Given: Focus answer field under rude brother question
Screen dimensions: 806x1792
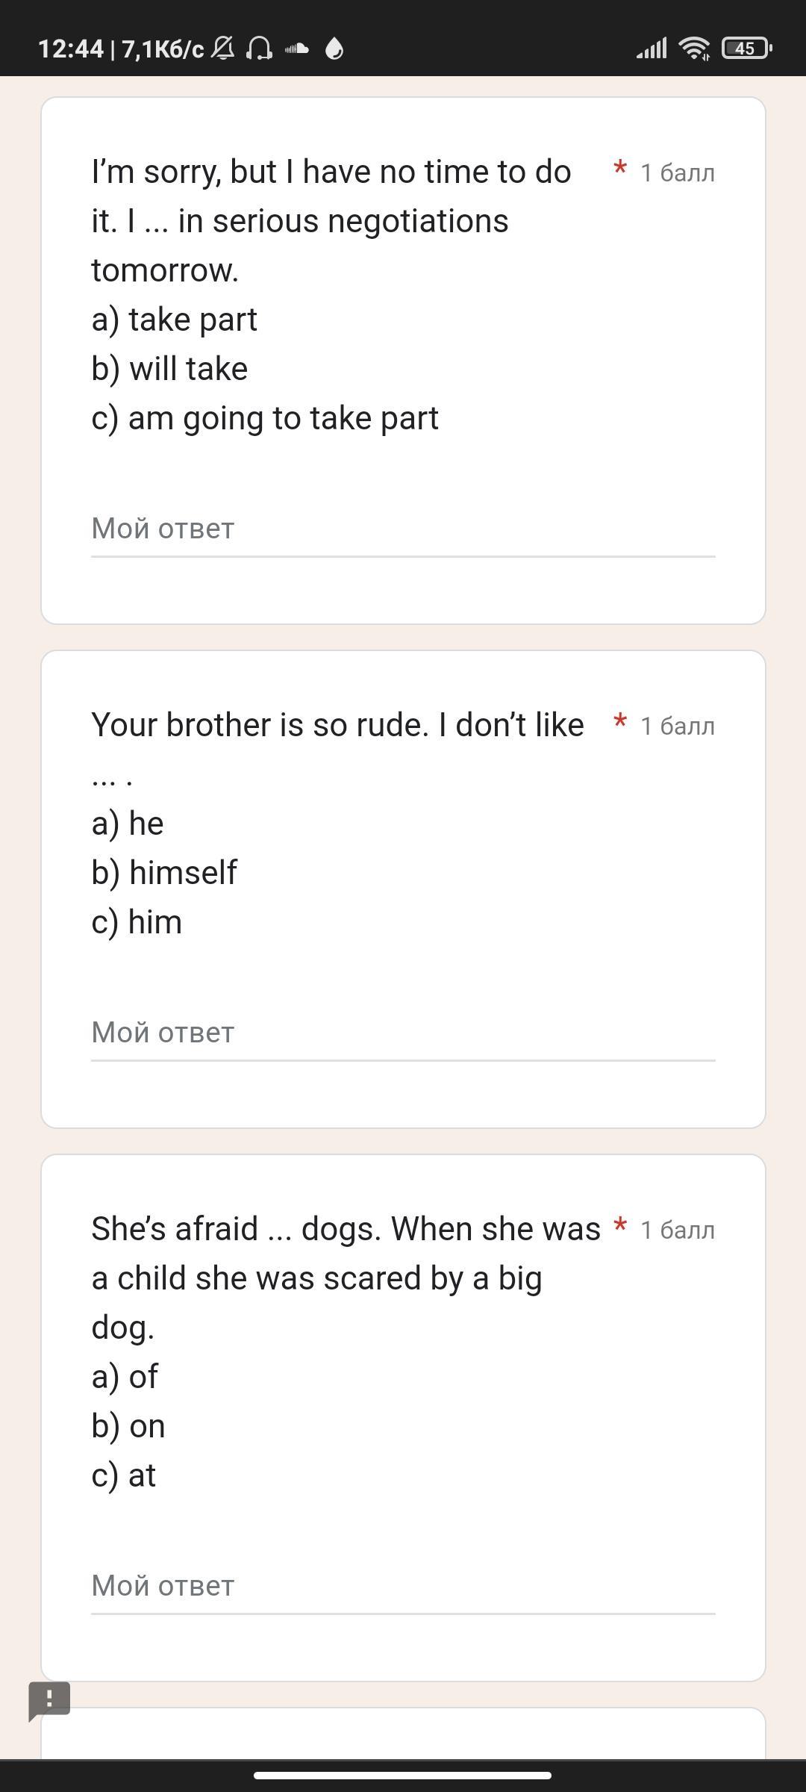Looking at the screenshot, I should point(403,1033).
